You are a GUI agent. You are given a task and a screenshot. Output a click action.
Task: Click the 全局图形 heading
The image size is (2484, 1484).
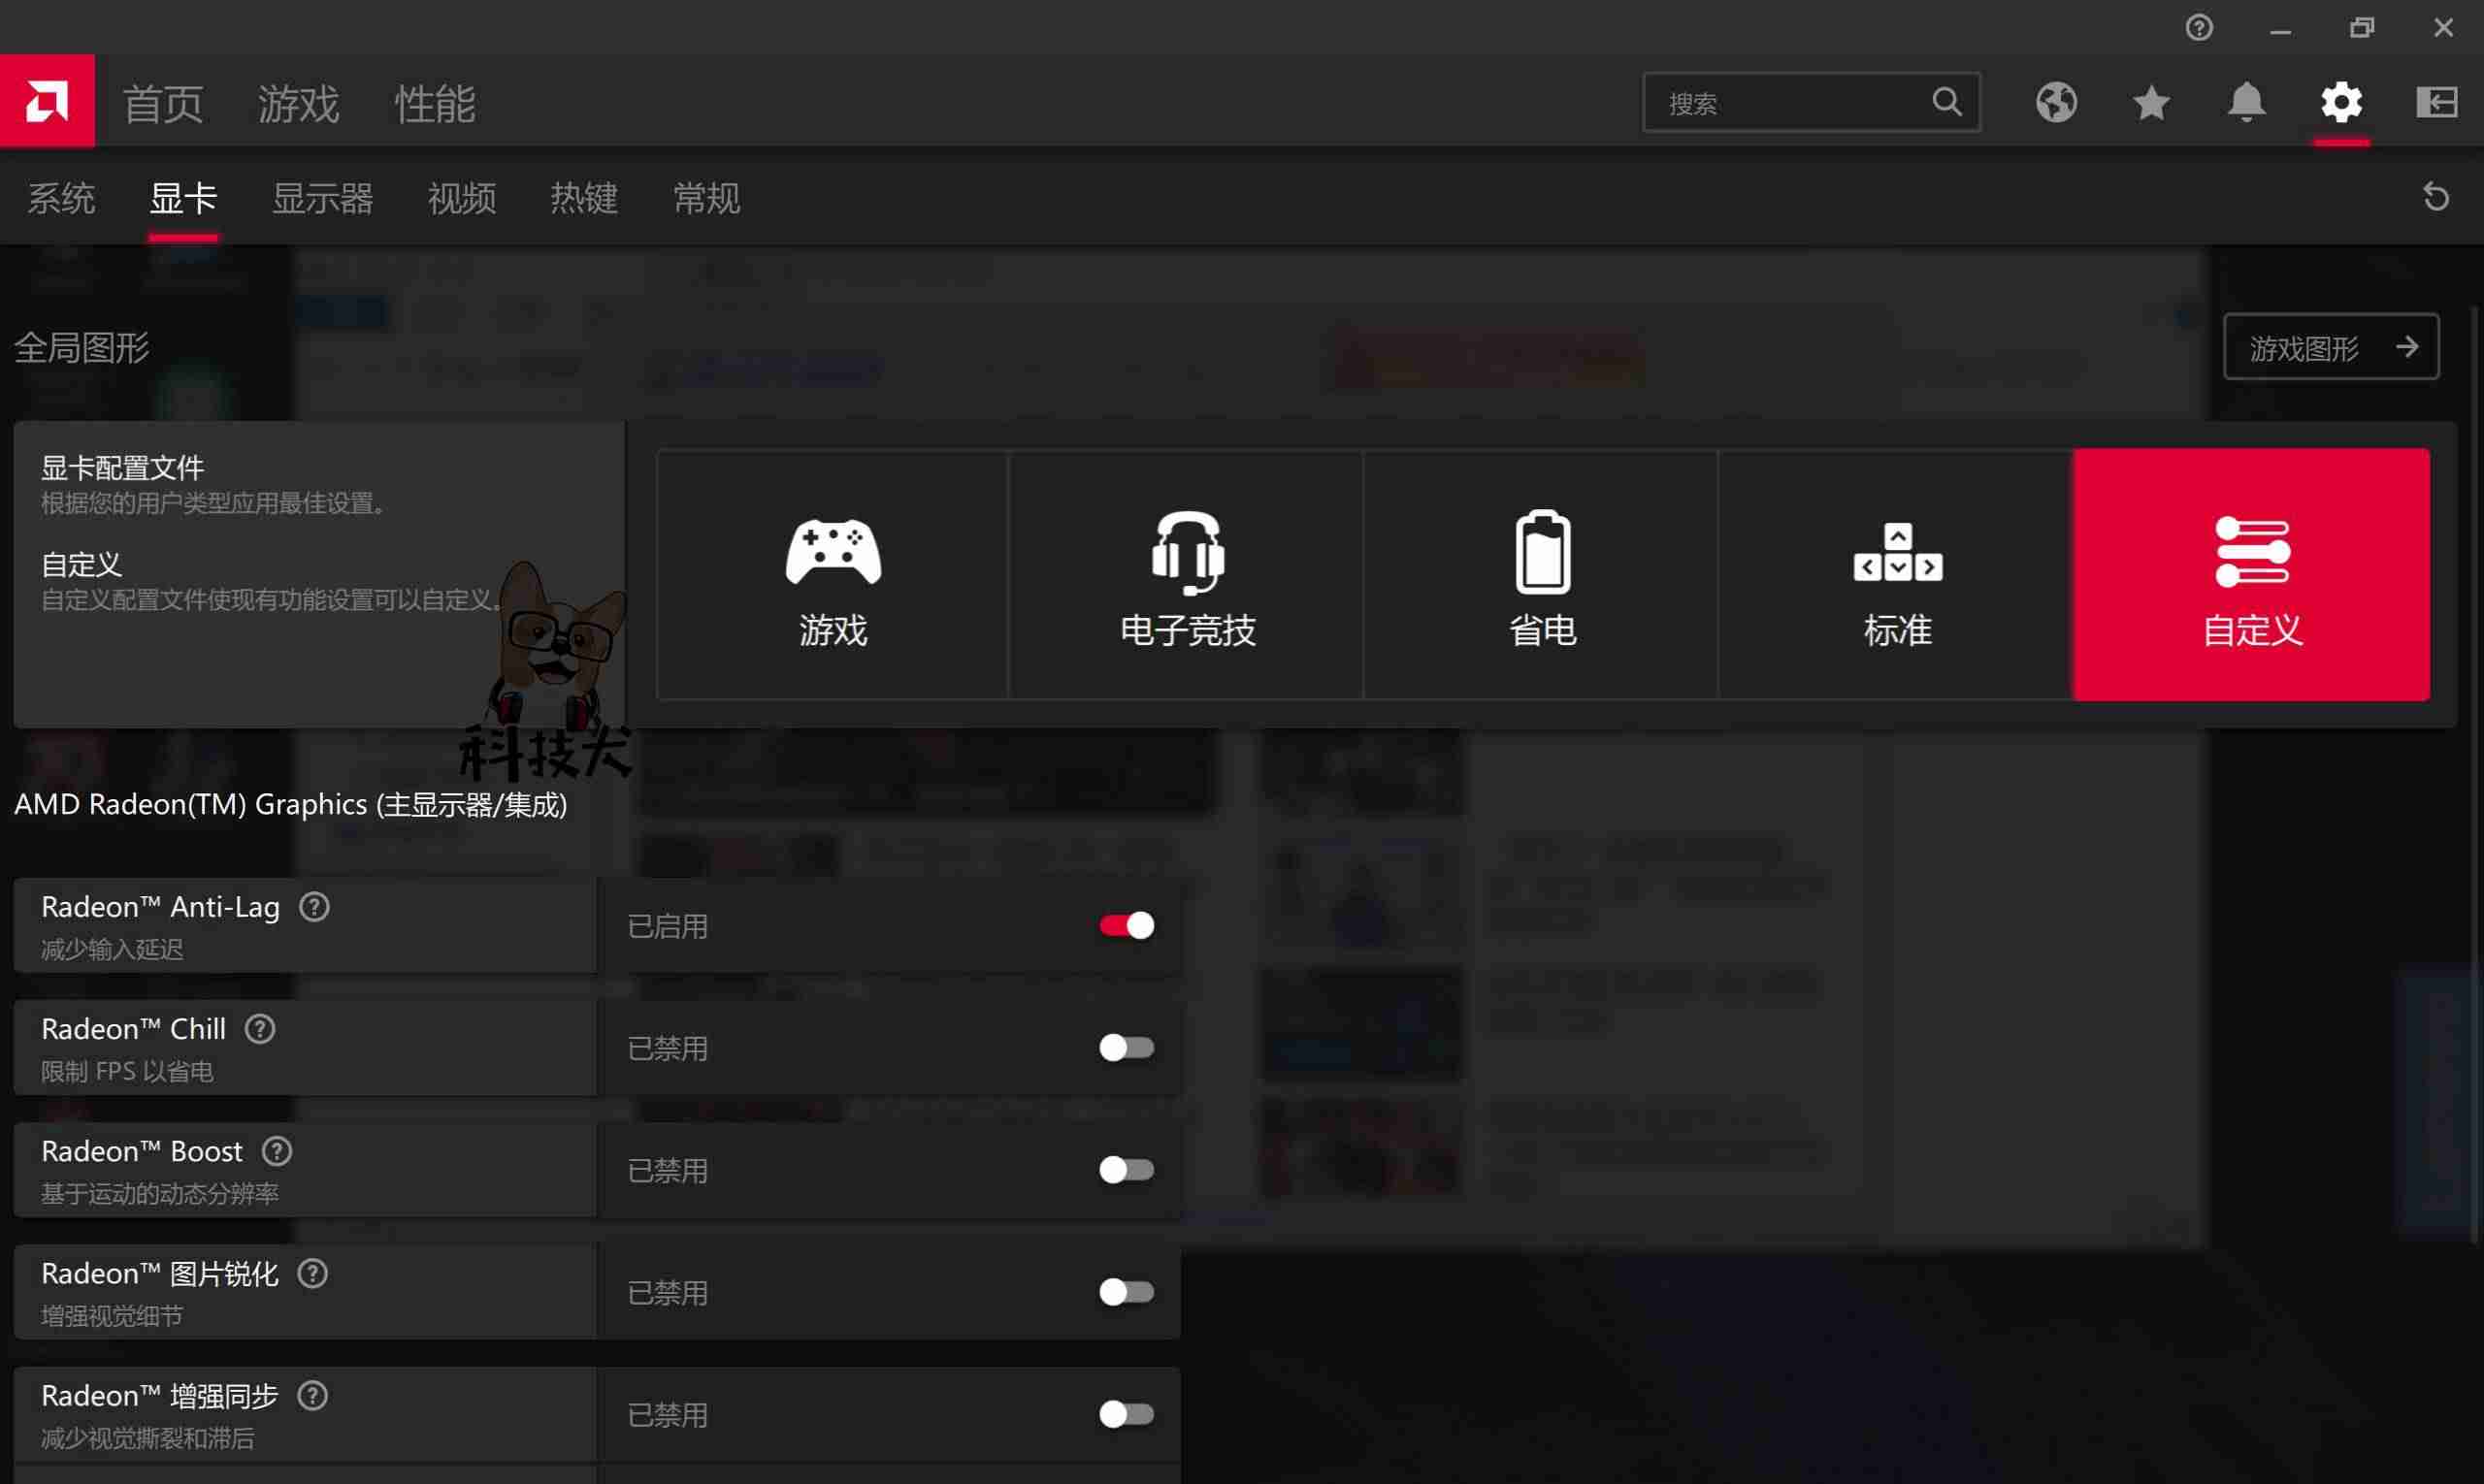pyautogui.click(x=82, y=348)
